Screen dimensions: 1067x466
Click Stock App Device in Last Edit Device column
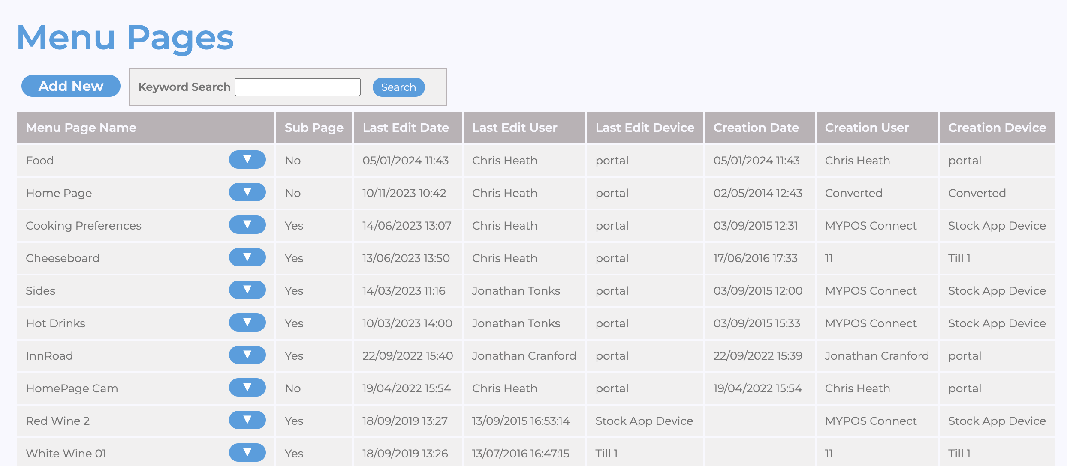(644, 421)
